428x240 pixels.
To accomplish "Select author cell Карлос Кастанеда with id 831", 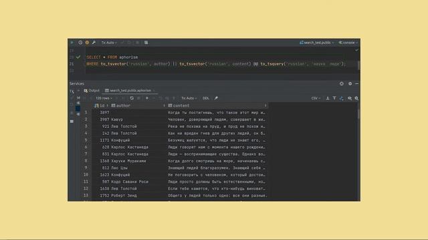I will click(x=138, y=154).
